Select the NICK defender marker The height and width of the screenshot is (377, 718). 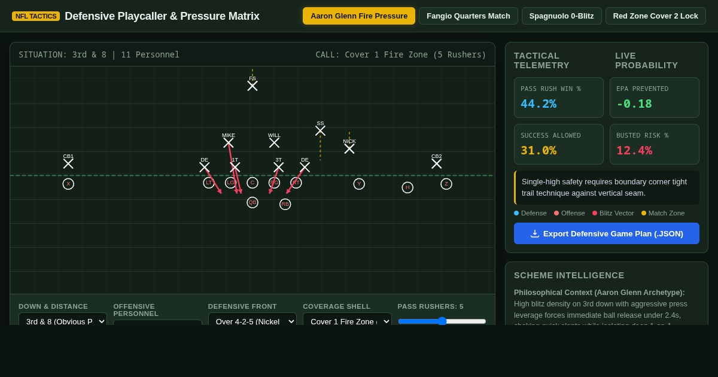coord(349,148)
